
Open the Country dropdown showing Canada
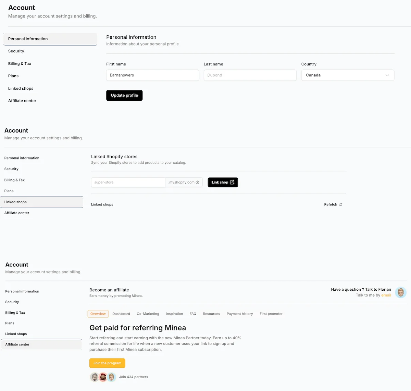click(348, 75)
